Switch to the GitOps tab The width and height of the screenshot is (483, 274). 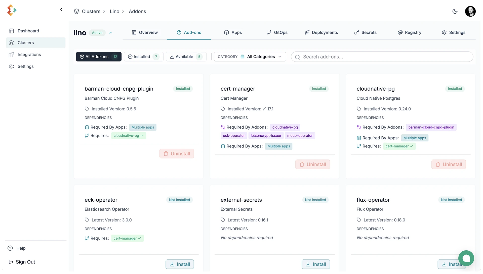pyautogui.click(x=277, y=32)
